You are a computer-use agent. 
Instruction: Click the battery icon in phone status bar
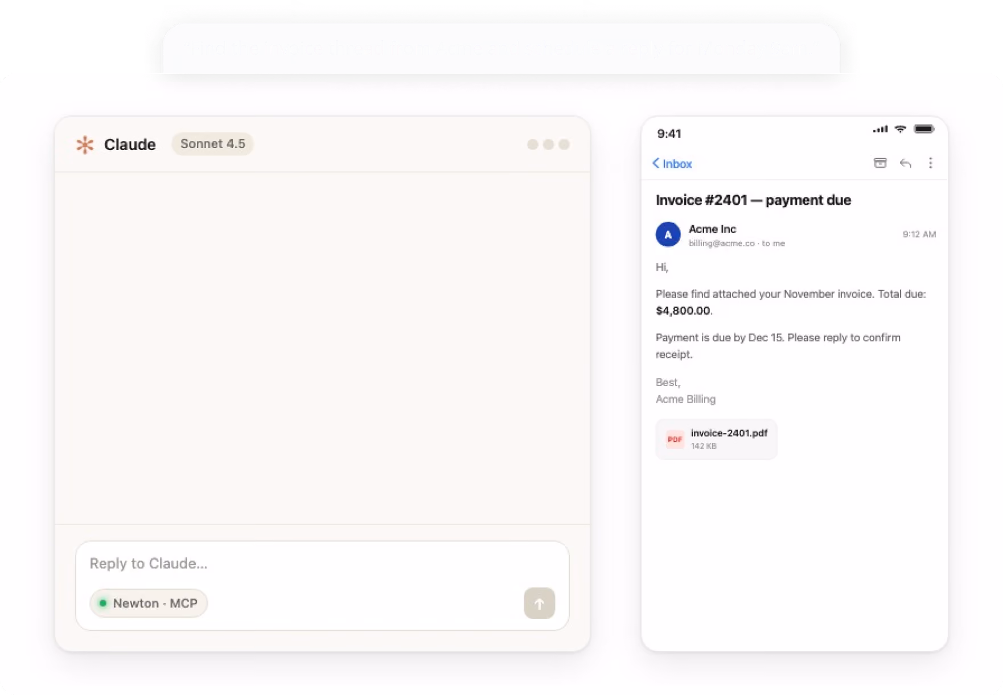(924, 129)
